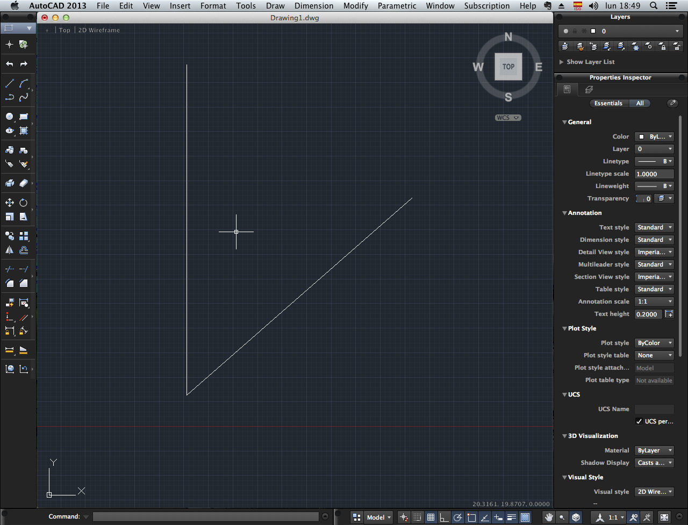The width and height of the screenshot is (688, 525).
Task: Select the Circle drawing tool
Action: (x=9, y=116)
